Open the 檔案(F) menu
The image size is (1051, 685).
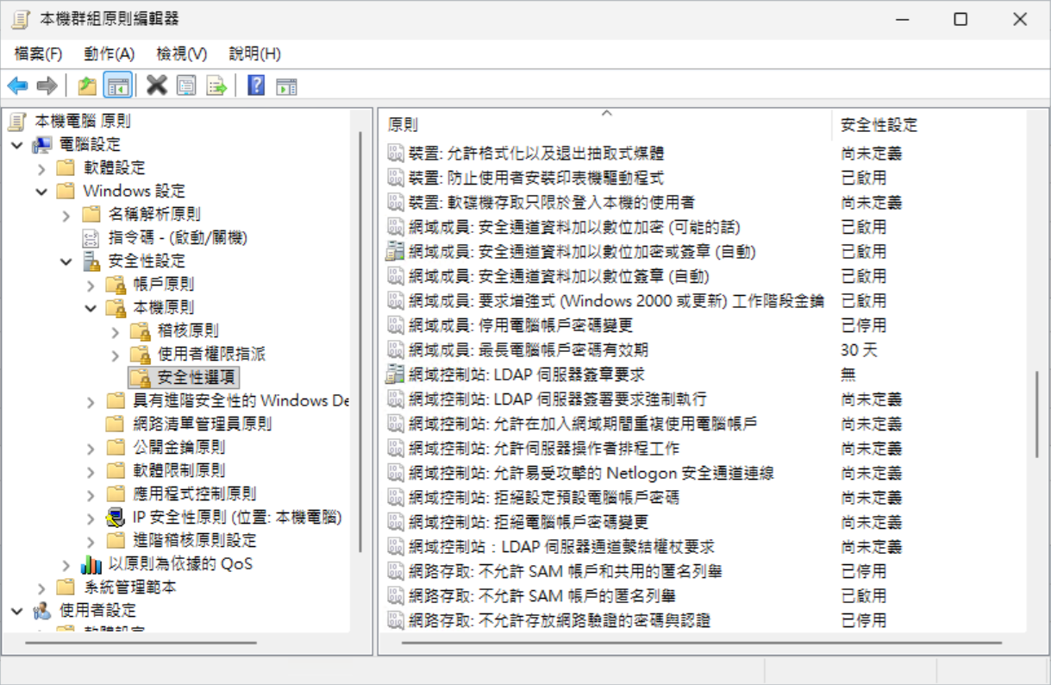tap(39, 53)
